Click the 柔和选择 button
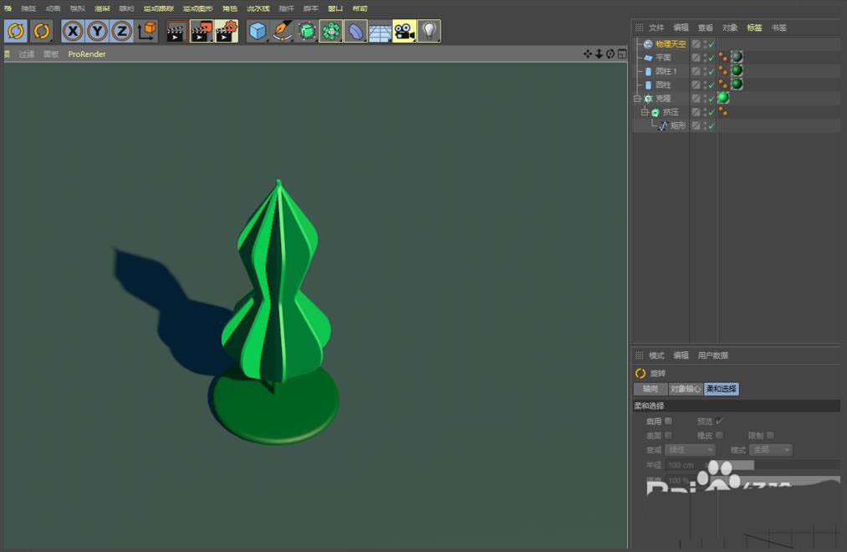847x552 pixels. [721, 389]
